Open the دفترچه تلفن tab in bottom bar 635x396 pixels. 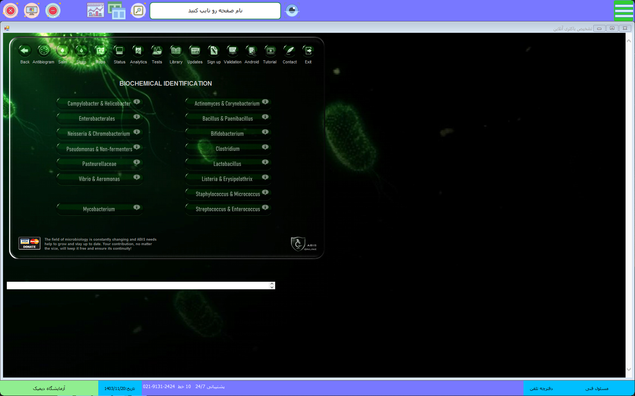tap(541, 388)
